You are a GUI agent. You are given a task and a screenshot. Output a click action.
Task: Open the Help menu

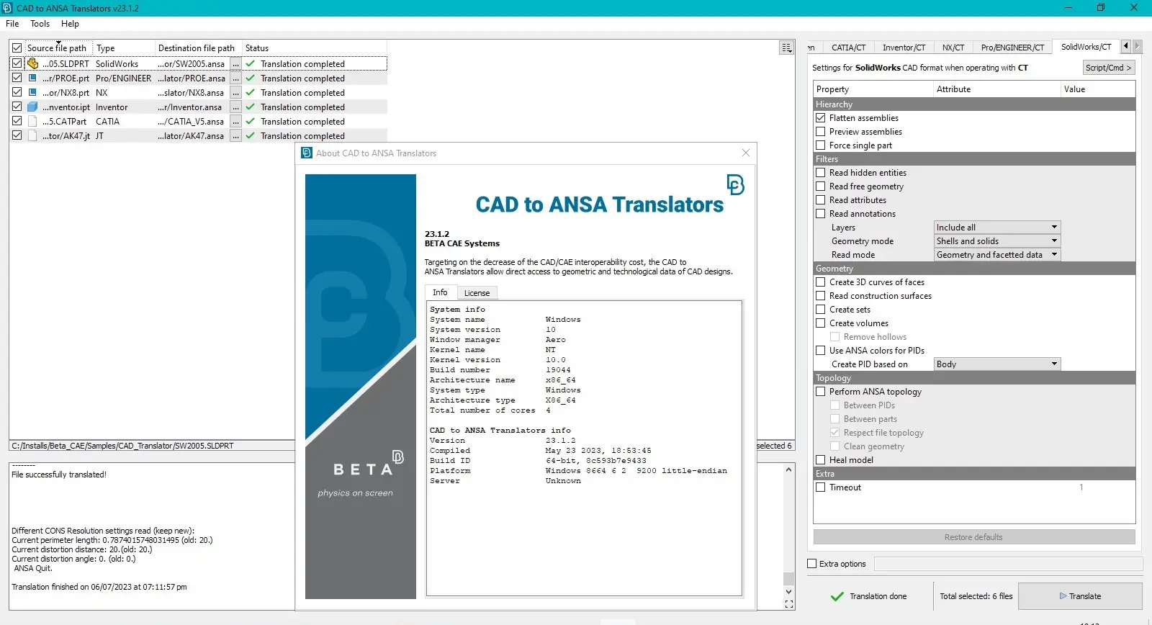pyautogui.click(x=70, y=24)
